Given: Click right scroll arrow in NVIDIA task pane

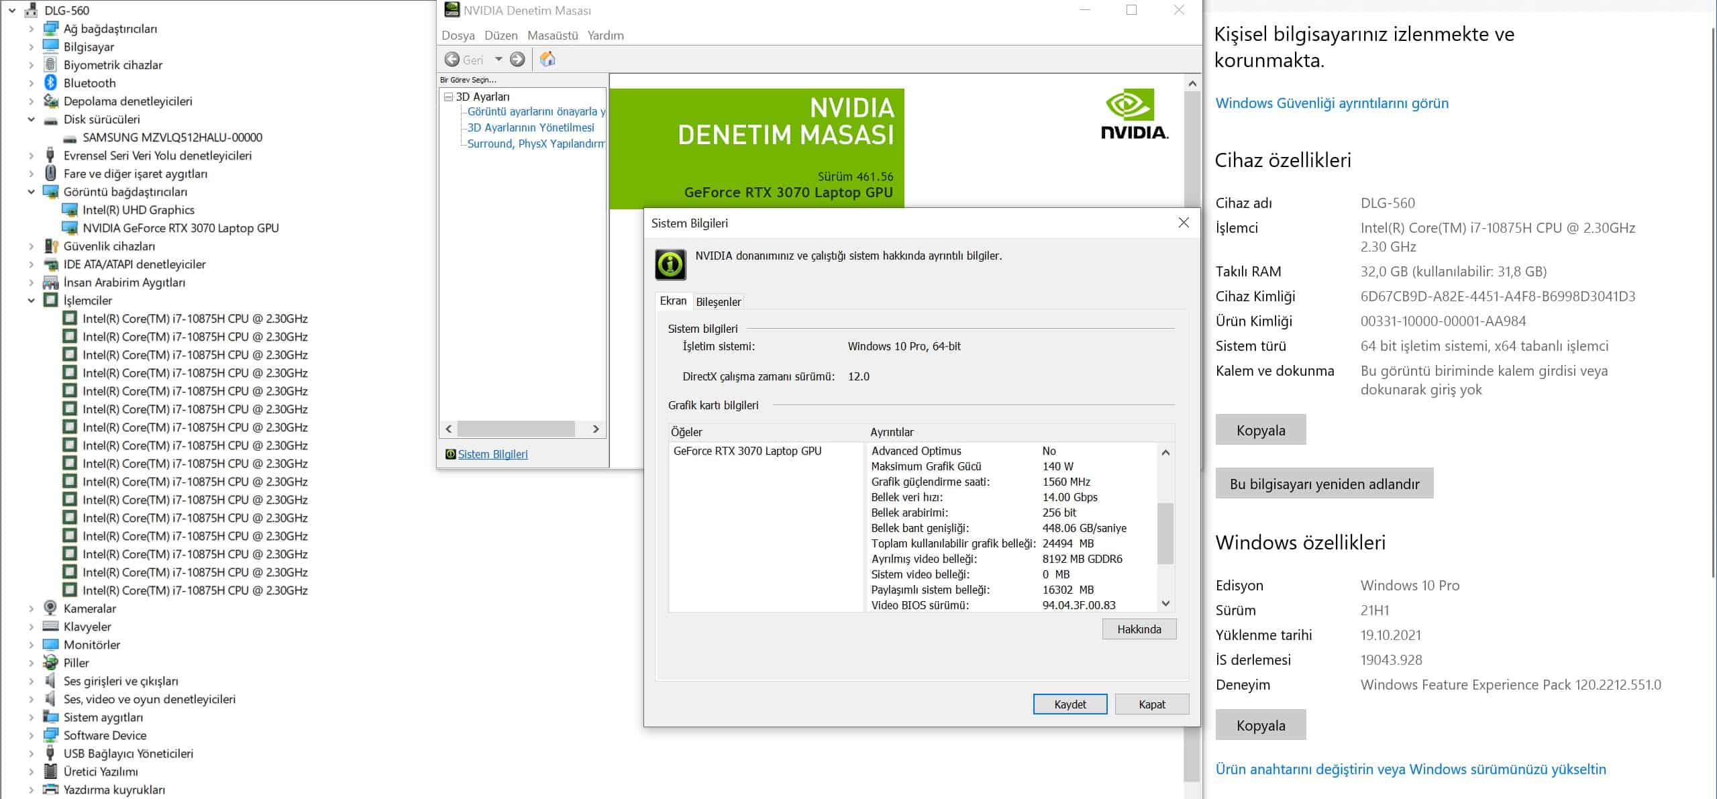Looking at the screenshot, I should coord(595,429).
